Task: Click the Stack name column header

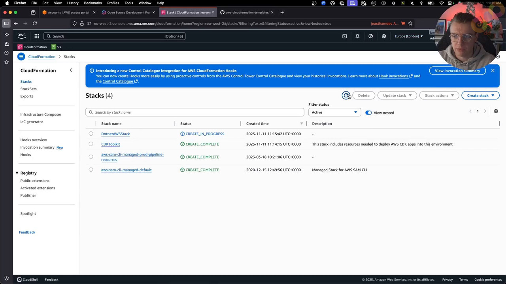Action: pos(111,124)
